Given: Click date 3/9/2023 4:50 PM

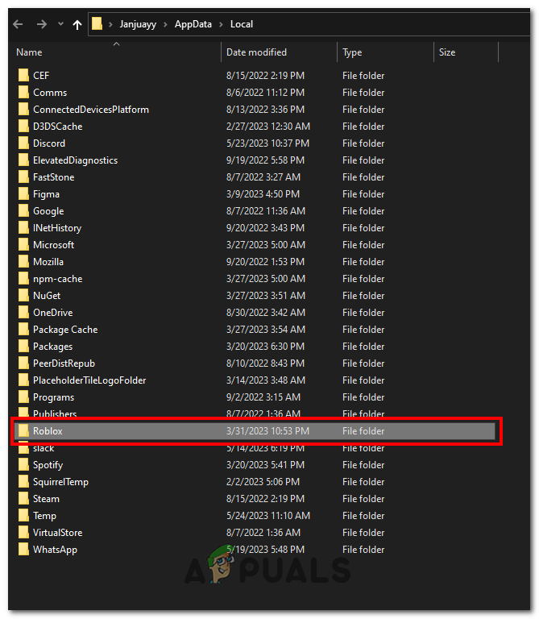Looking at the screenshot, I should coord(263,194).
